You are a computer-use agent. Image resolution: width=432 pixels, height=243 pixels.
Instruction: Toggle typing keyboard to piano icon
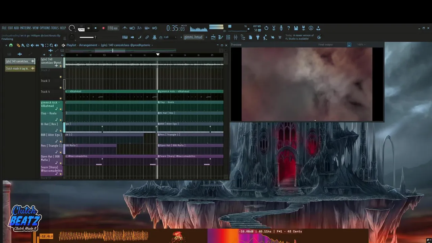(125, 37)
